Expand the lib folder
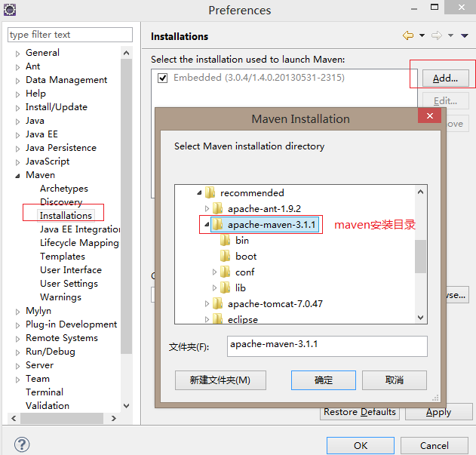 pyautogui.click(x=215, y=287)
